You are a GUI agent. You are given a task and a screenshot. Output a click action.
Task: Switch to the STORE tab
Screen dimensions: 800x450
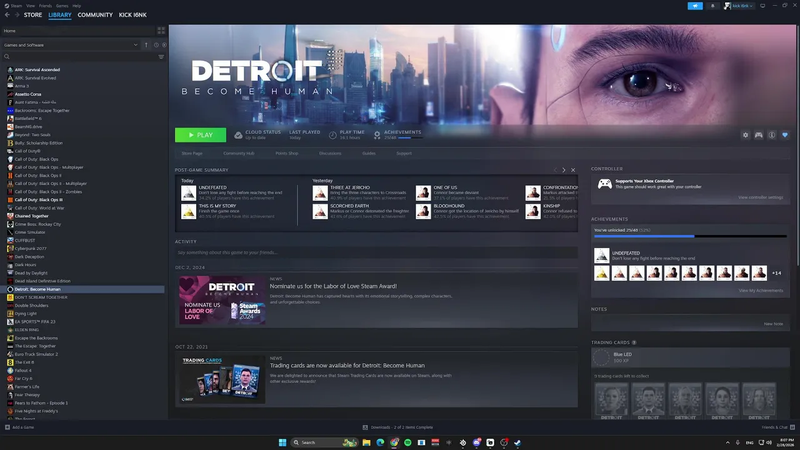33,15
